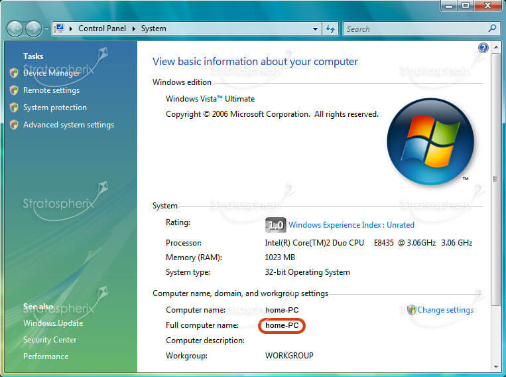Open Advanced system settings link
506x377 pixels.
click(x=68, y=125)
